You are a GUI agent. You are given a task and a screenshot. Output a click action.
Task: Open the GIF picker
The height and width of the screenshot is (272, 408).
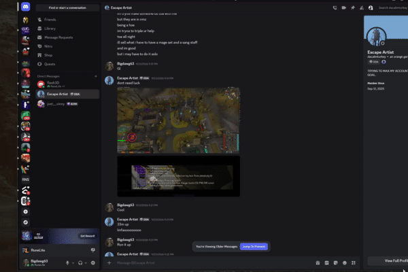coord(326,263)
